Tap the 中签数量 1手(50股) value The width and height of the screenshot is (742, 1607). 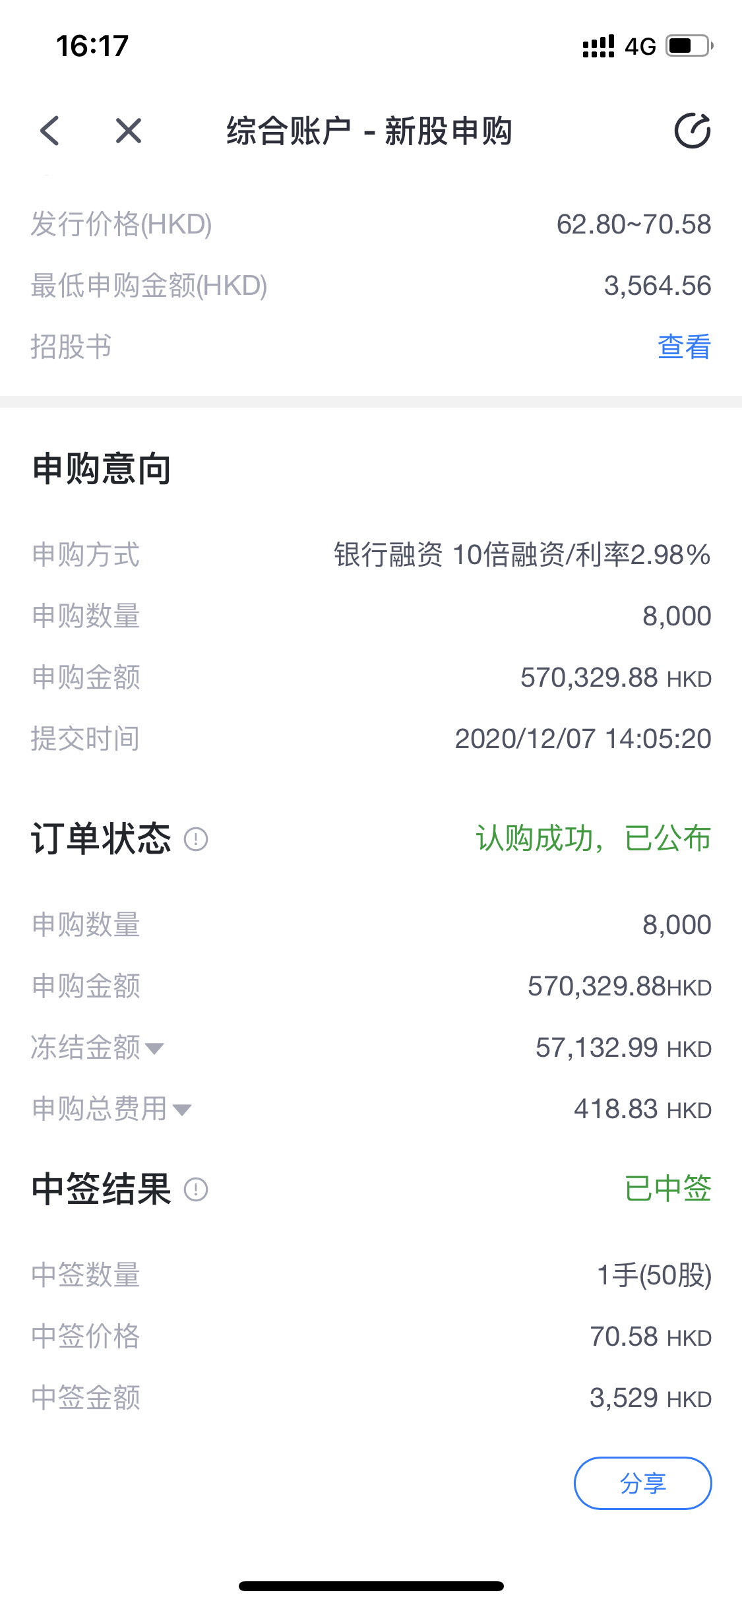654,1275
